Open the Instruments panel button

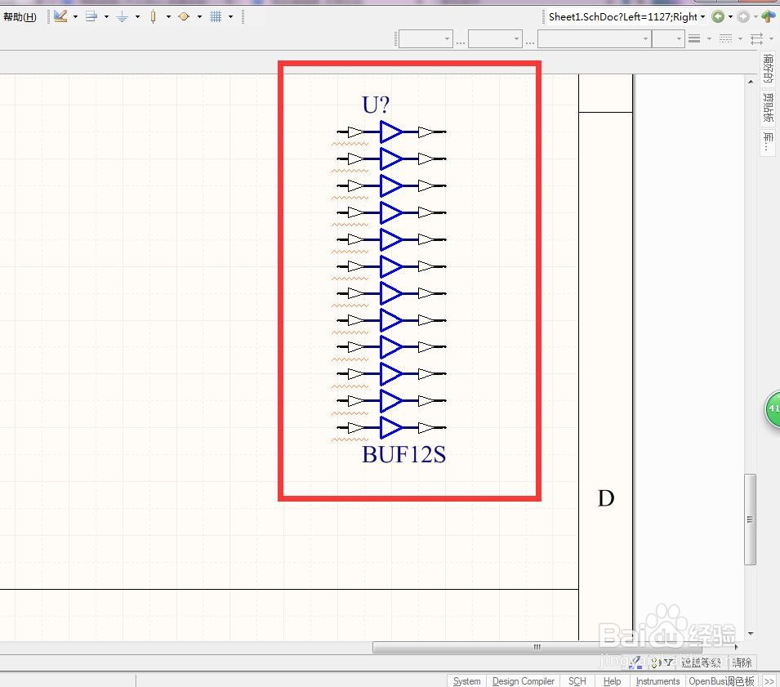coord(657,681)
